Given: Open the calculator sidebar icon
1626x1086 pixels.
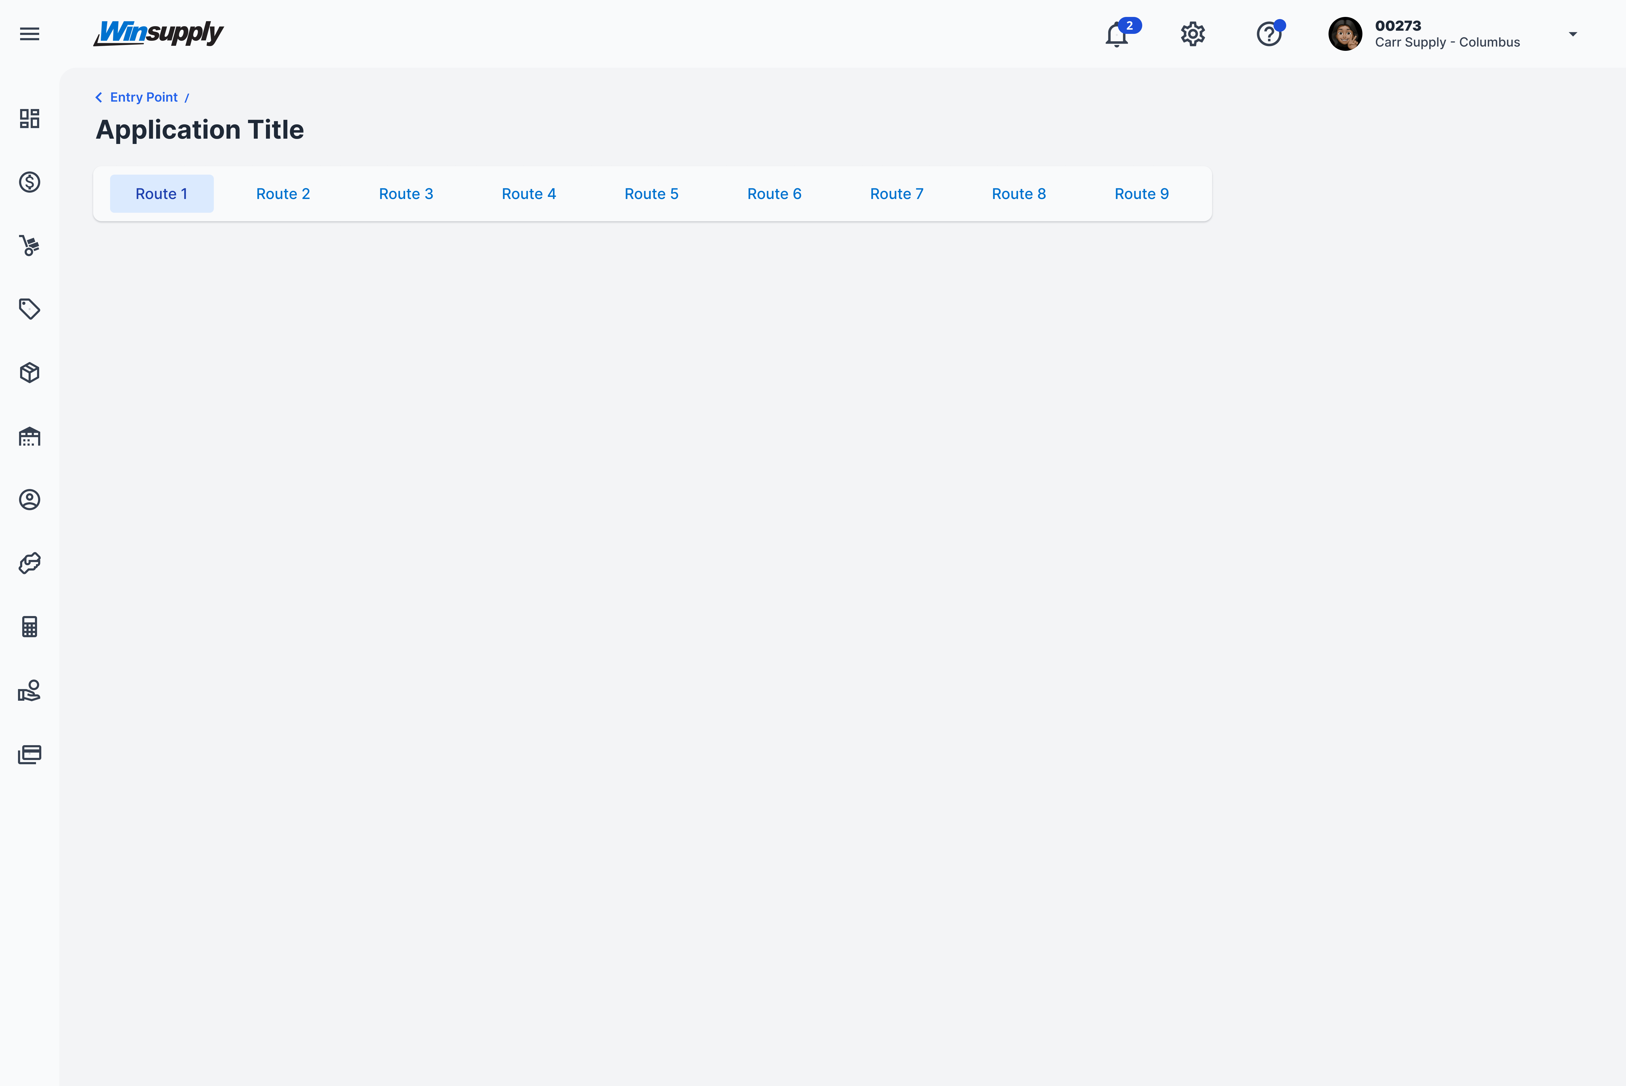Looking at the screenshot, I should click(29, 627).
